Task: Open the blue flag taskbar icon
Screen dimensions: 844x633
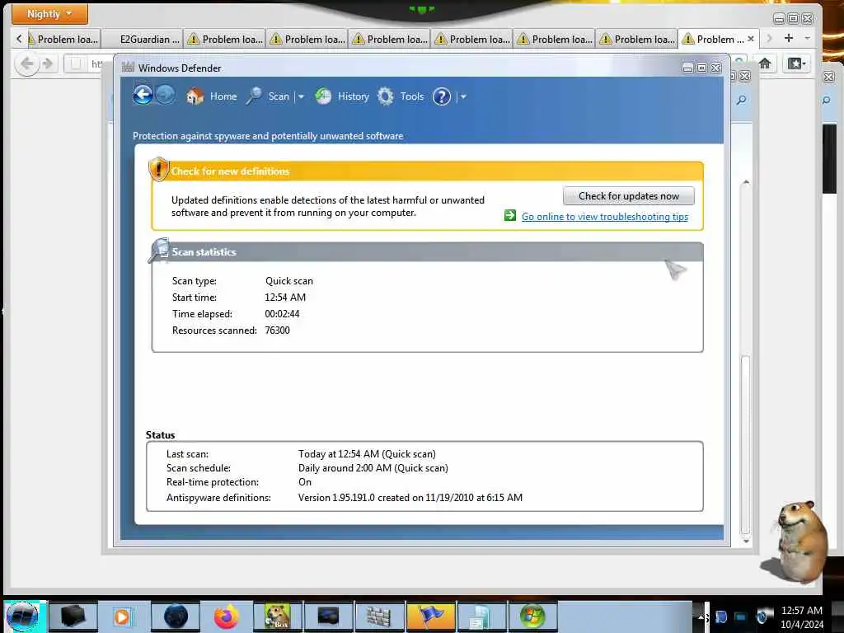Action: point(430,617)
